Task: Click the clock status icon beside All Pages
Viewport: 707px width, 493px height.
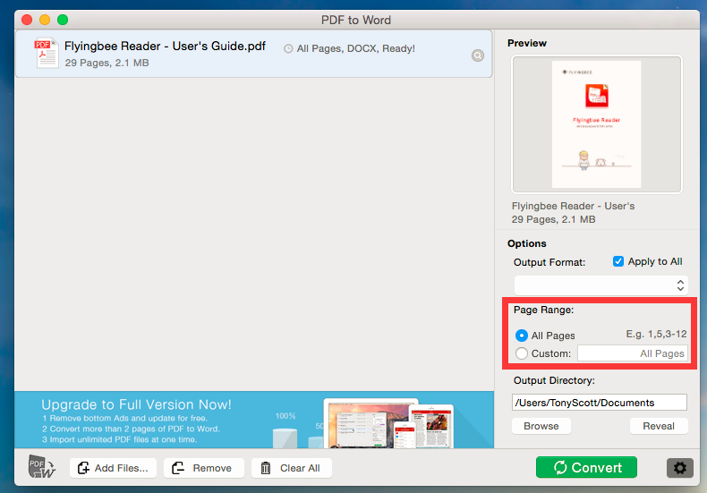Action: pos(288,48)
